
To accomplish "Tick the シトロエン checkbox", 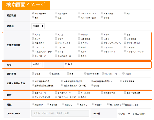I will [33, 47].
